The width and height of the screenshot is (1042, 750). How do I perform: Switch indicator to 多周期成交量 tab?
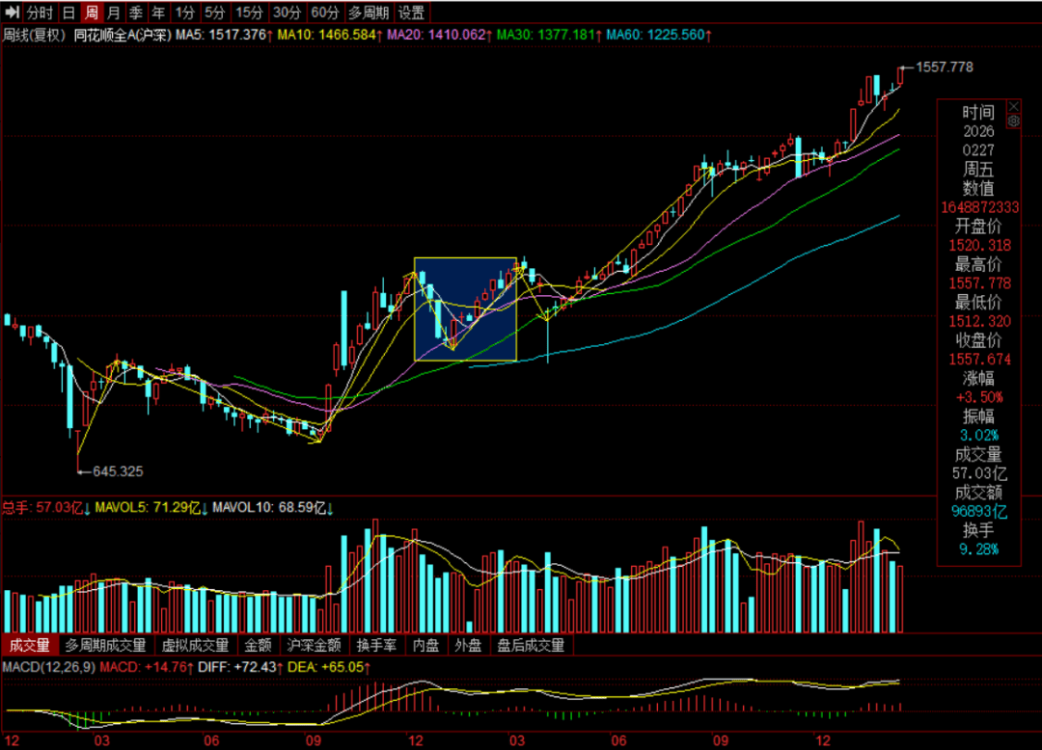(105, 645)
